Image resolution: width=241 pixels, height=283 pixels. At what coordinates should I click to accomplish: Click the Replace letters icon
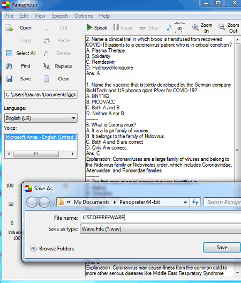tap(47, 66)
